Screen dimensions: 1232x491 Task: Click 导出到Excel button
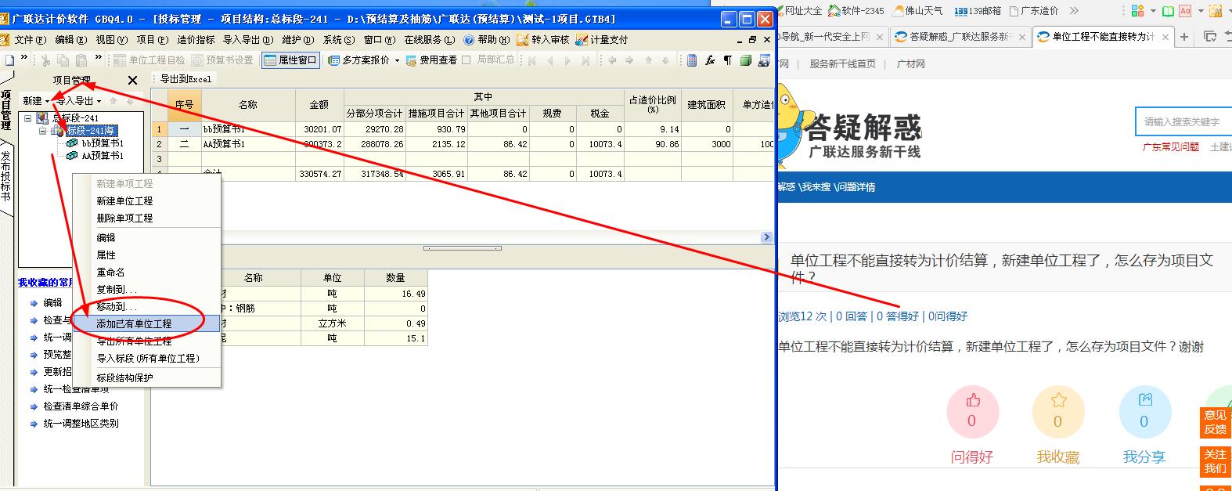click(186, 79)
